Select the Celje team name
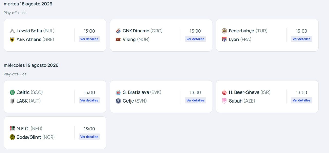Image resolution: width=329 pixels, height=153 pixels. pyautogui.click(x=128, y=101)
